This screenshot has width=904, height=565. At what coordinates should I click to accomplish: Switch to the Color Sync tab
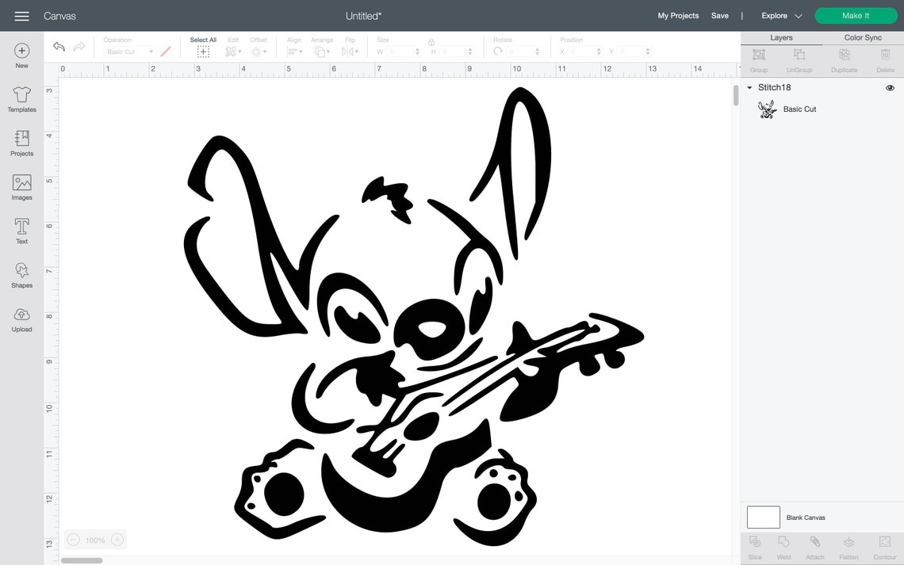tap(864, 36)
